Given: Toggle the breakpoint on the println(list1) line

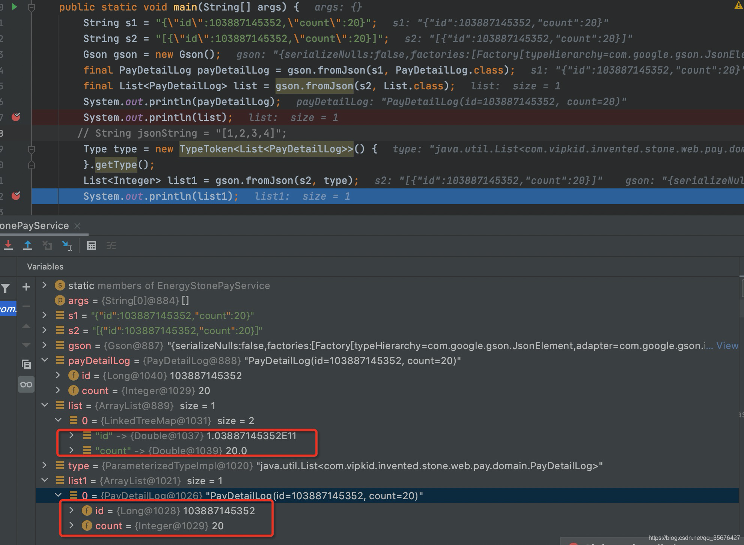Looking at the screenshot, I should (x=16, y=196).
